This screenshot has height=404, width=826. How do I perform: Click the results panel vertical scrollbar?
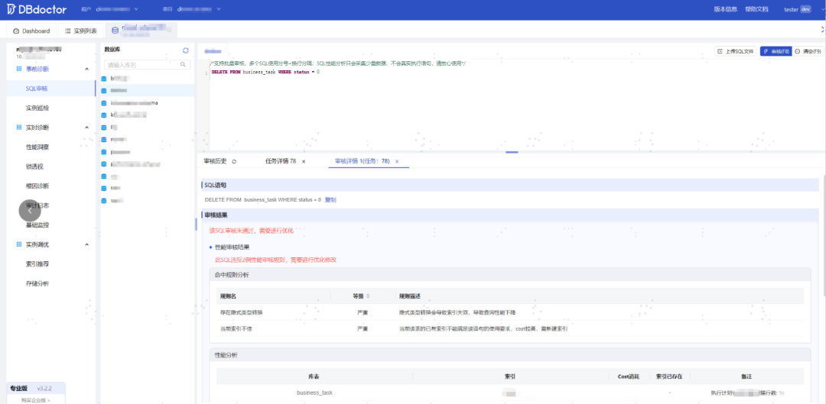824,235
